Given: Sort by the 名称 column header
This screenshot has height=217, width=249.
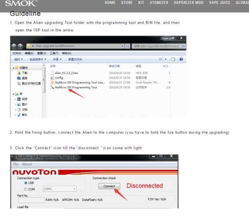Looking at the screenshot, I should coord(53,66).
